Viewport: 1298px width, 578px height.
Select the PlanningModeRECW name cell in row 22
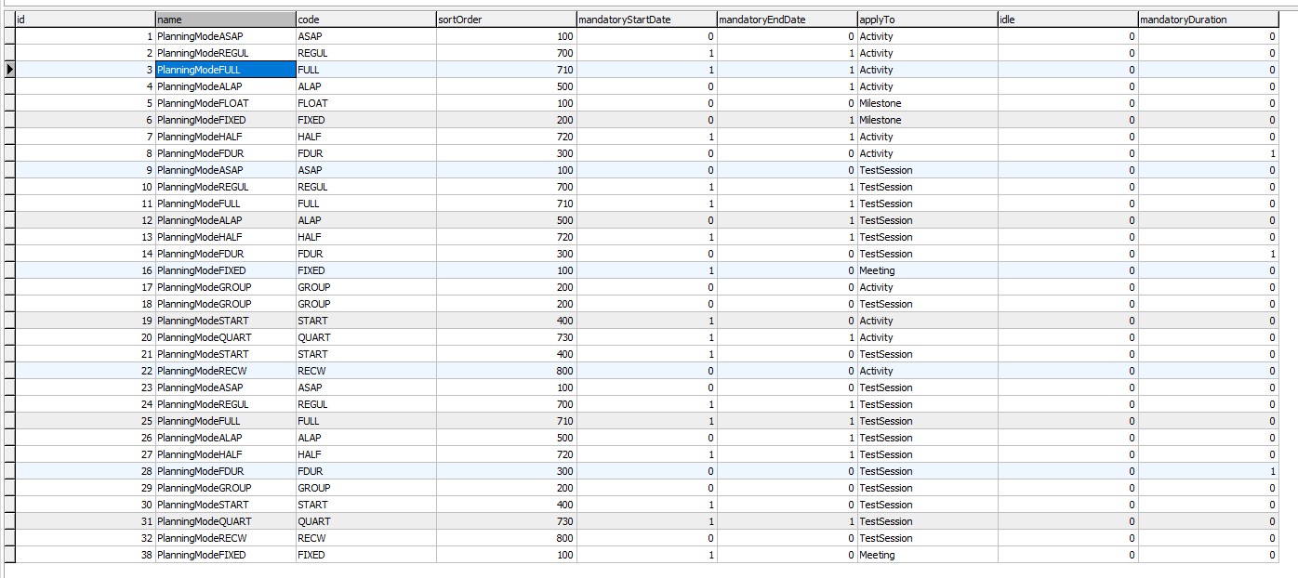[225, 371]
